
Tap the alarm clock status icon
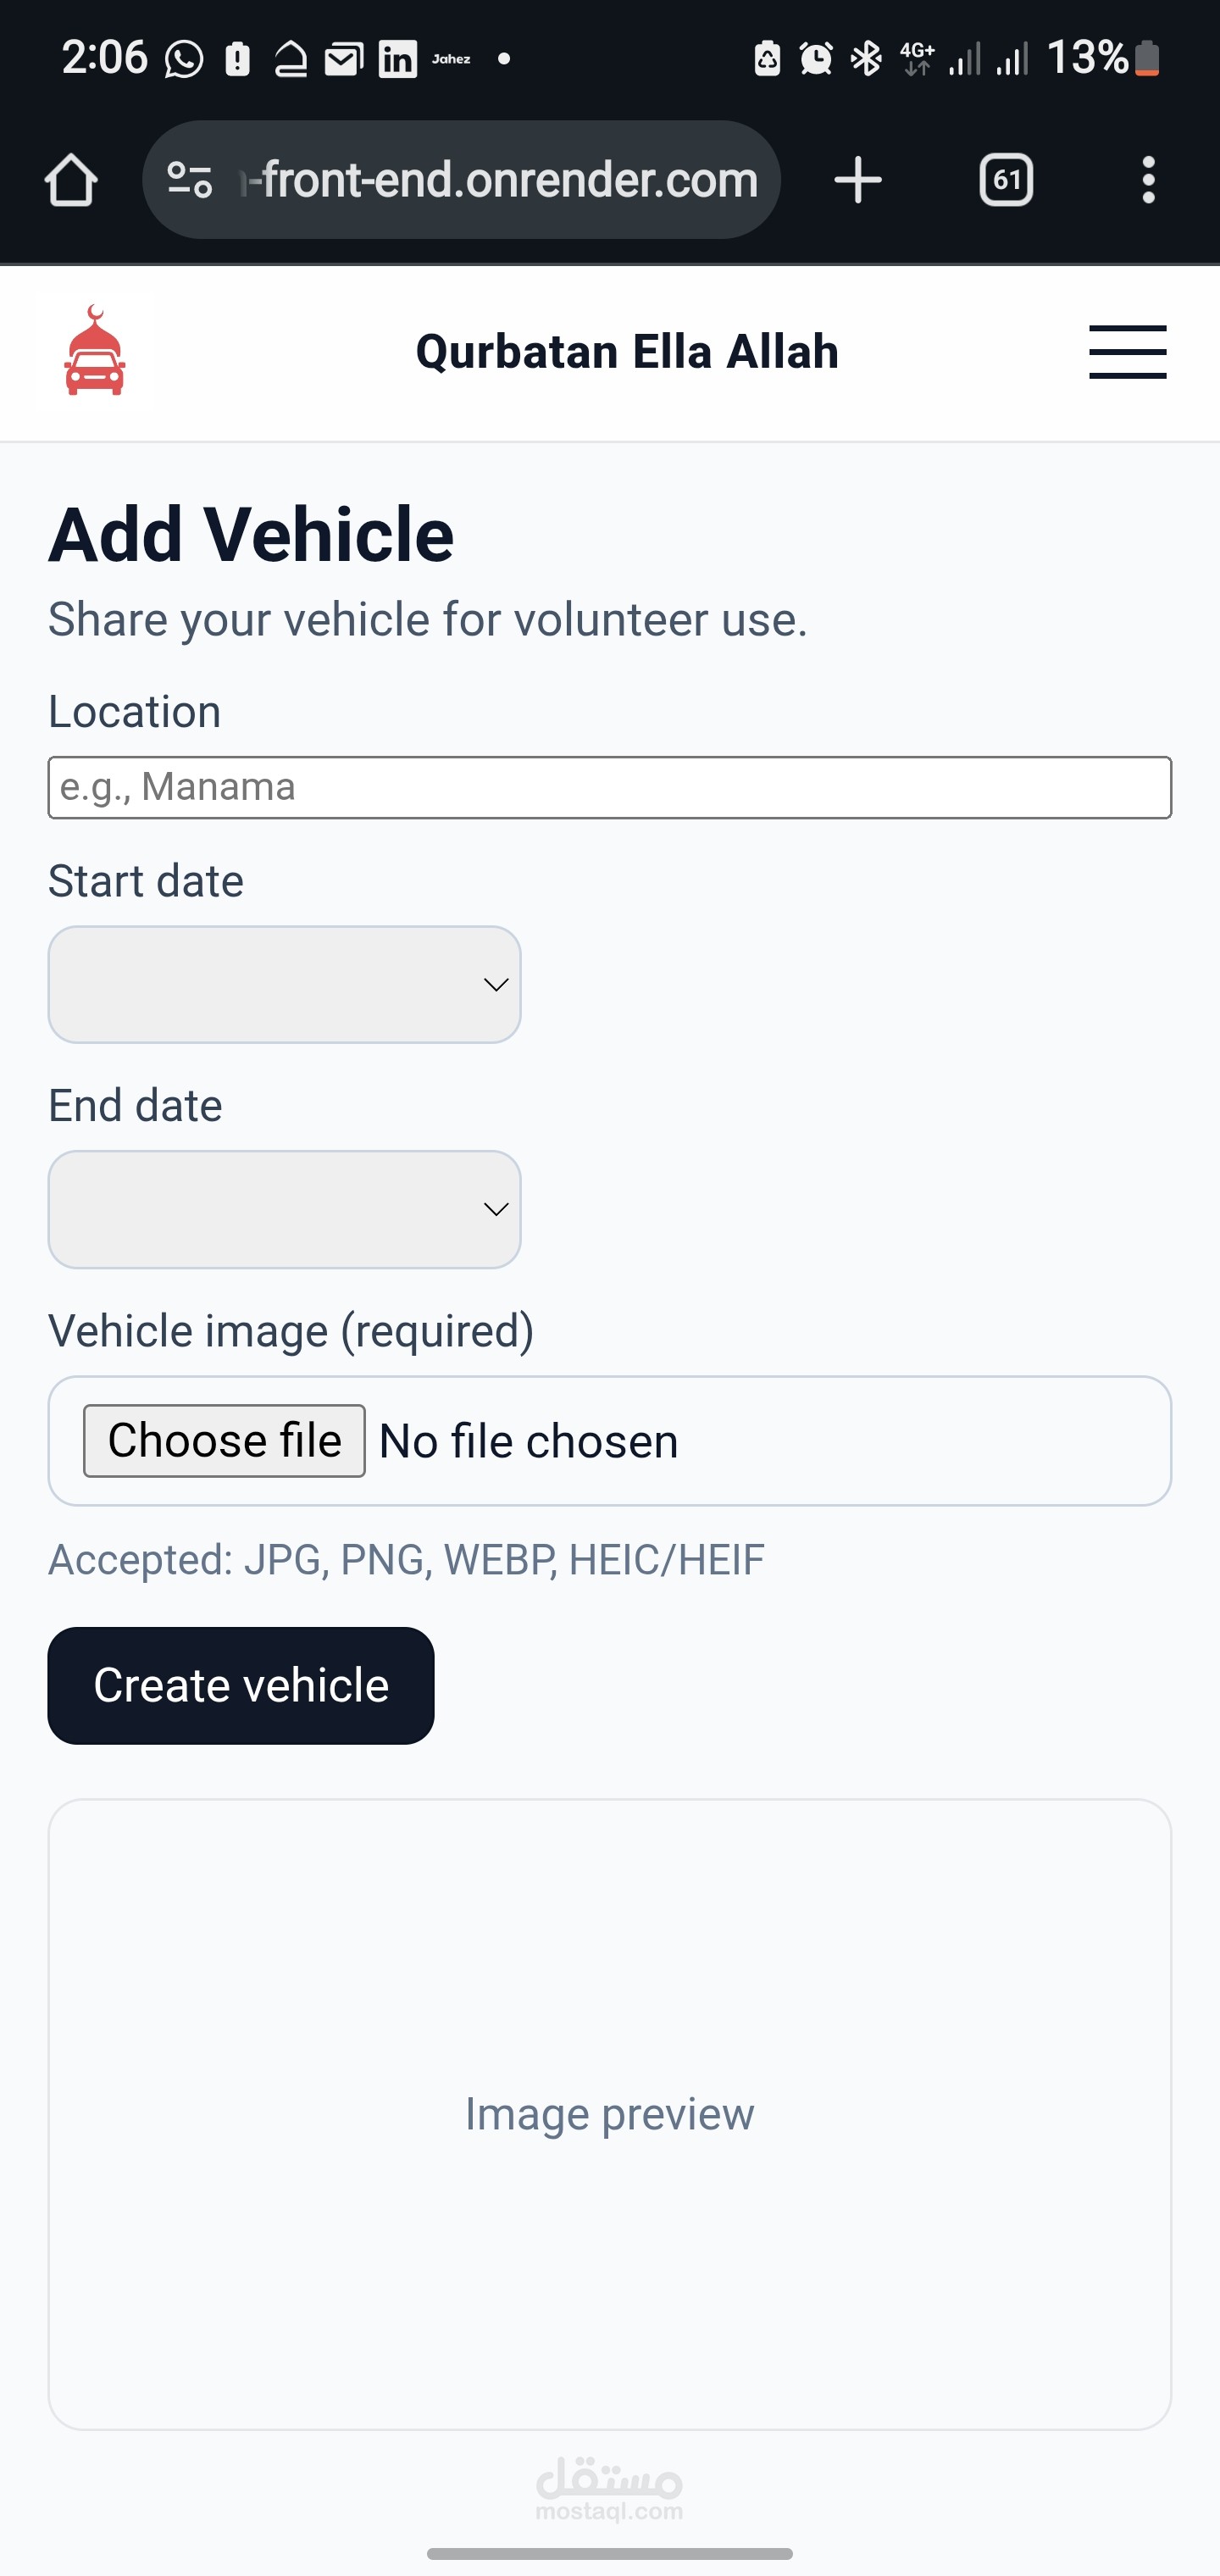pyautogui.click(x=816, y=59)
